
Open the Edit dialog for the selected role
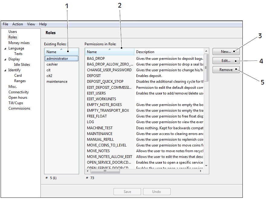coord(226,60)
